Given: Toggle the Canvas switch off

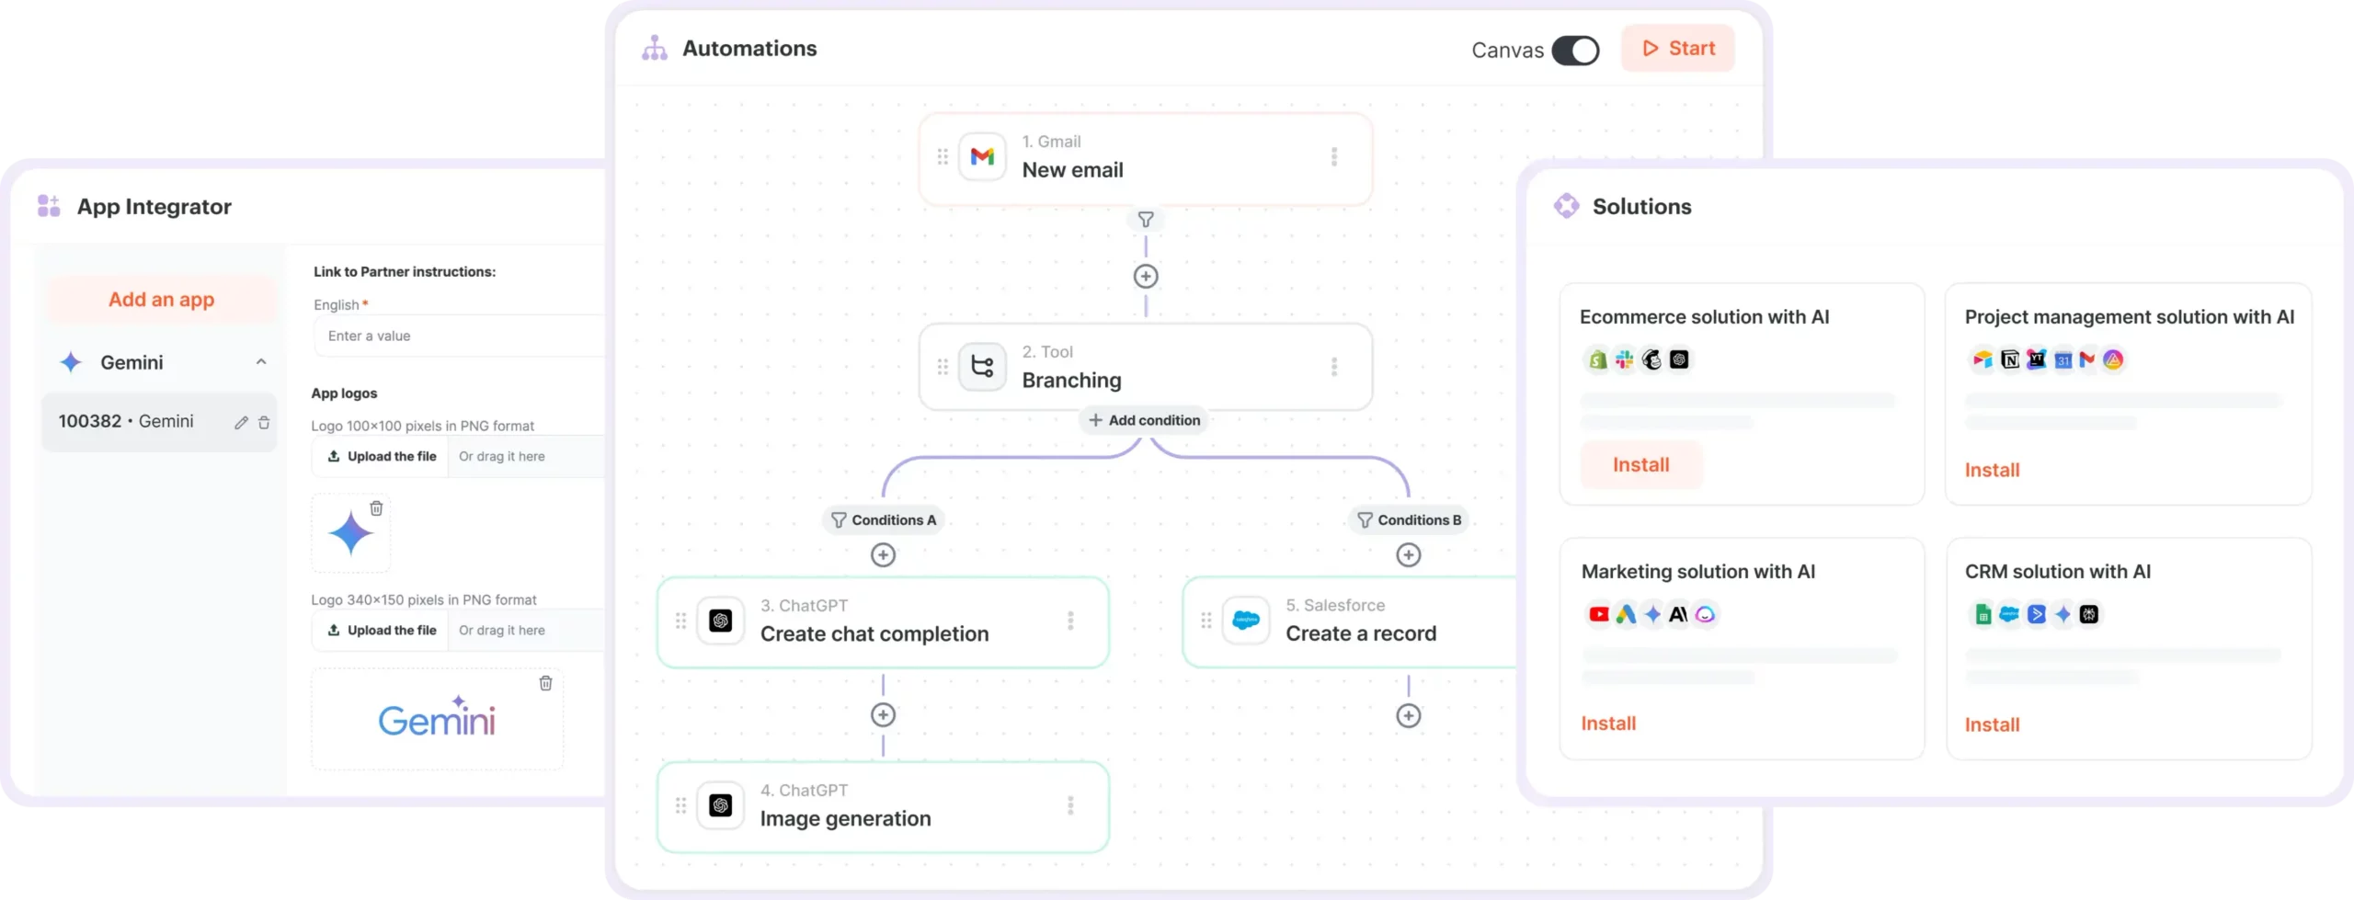Looking at the screenshot, I should point(1575,51).
